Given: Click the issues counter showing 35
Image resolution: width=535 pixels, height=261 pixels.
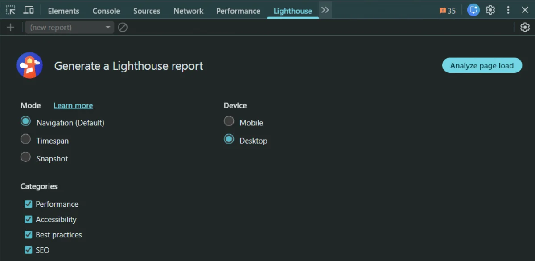Looking at the screenshot, I should click(448, 11).
